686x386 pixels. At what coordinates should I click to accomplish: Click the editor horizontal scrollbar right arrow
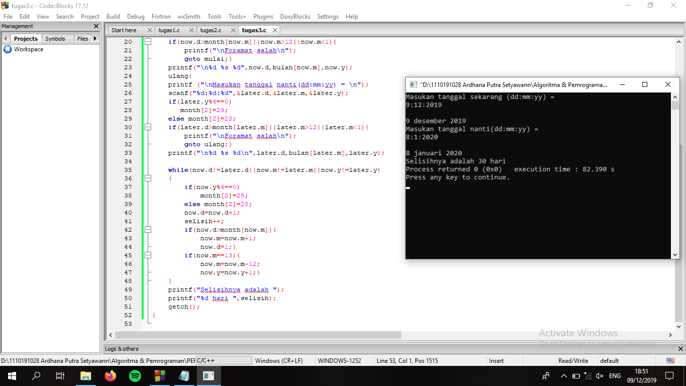click(x=670, y=335)
